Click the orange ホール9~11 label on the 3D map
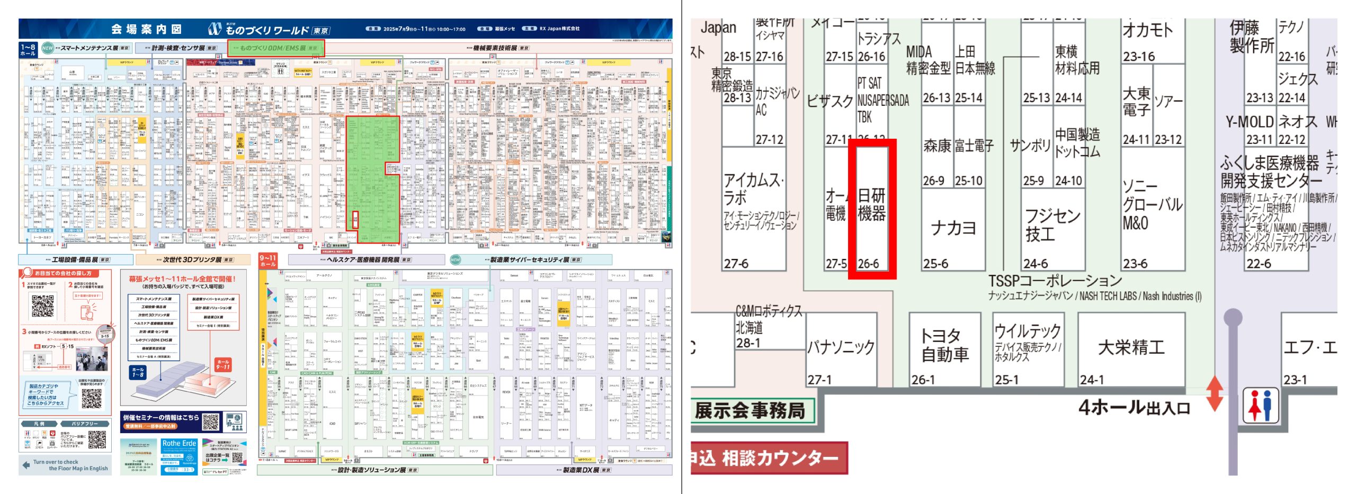 click(x=223, y=365)
